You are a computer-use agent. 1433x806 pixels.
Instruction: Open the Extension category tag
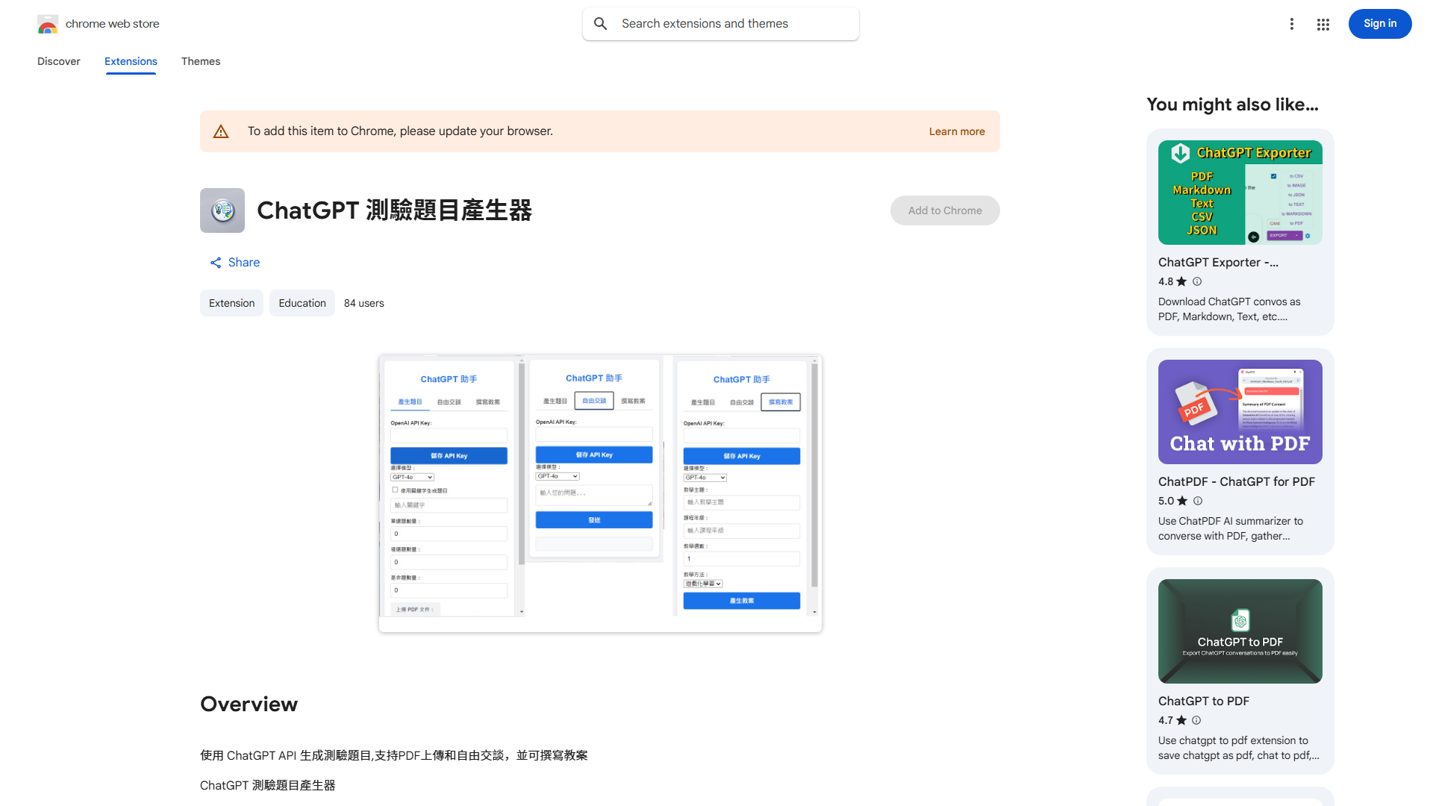point(231,302)
